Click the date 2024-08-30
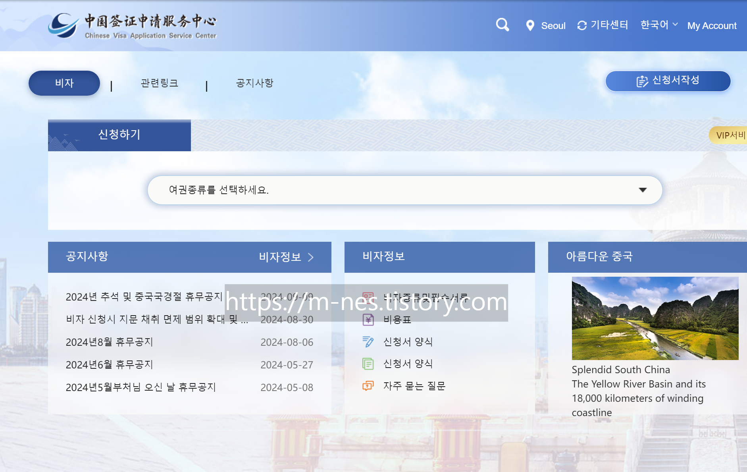Screen dimensions: 747x472 click(x=287, y=320)
